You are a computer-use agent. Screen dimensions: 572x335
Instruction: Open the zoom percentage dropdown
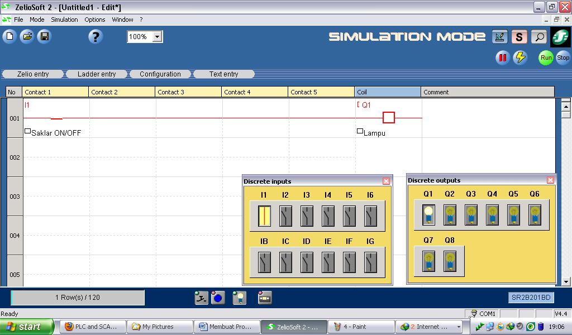click(158, 37)
